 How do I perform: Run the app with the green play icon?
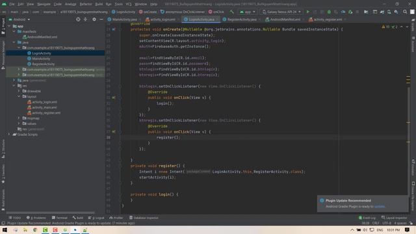(307, 12)
